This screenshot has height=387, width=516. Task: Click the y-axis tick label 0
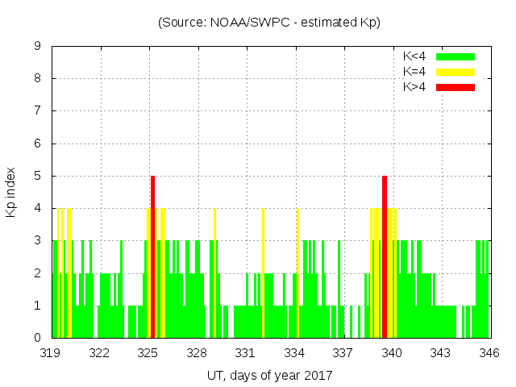[x=38, y=338]
